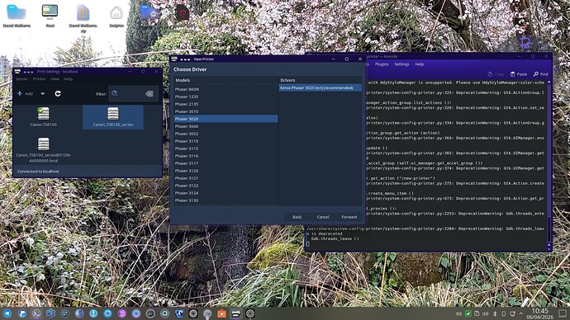Open the application launcher in the taskbar
Screen dimensions: 570x320
[7, 313]
